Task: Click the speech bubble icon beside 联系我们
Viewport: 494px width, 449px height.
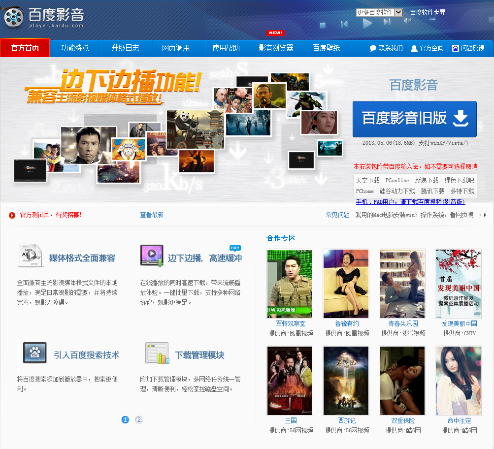Action: 373,48
